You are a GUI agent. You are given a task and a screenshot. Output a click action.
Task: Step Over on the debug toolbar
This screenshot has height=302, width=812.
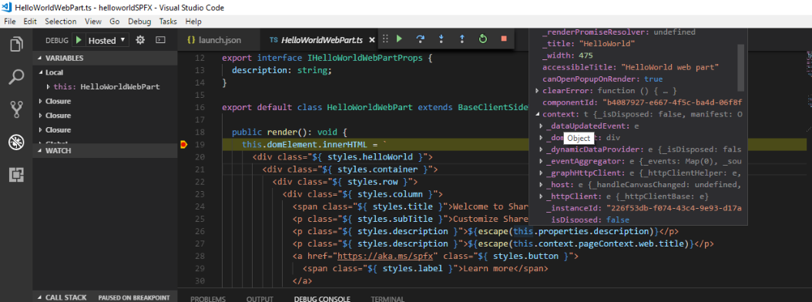click(x=420, y=39)
